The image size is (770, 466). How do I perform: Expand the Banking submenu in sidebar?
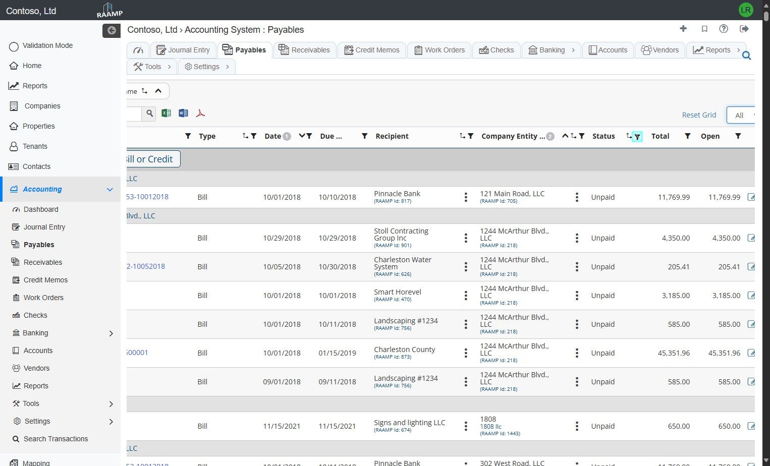pos(111,333)
